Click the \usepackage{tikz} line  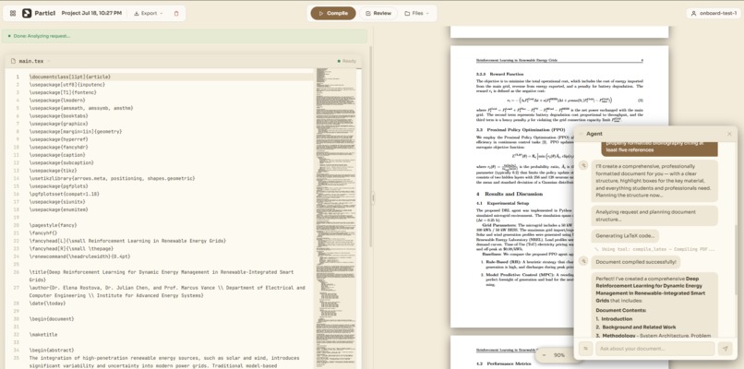click(x=53, y=171)
